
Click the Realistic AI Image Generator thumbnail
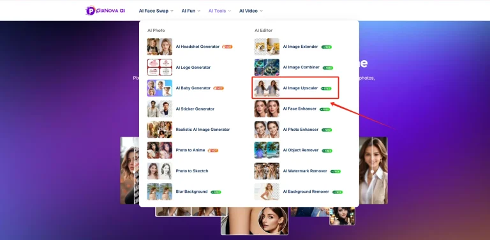pos(160,130)
